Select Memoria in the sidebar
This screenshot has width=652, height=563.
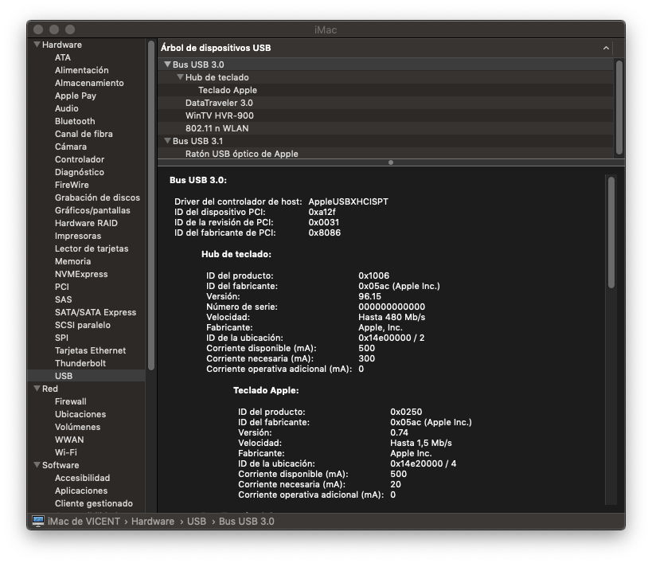[x=72, y=261]
